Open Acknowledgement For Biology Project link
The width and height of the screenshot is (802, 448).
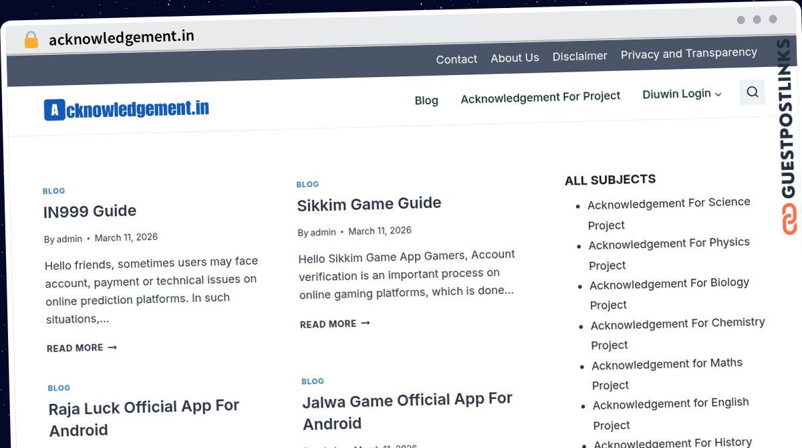(x=670, y=294)
